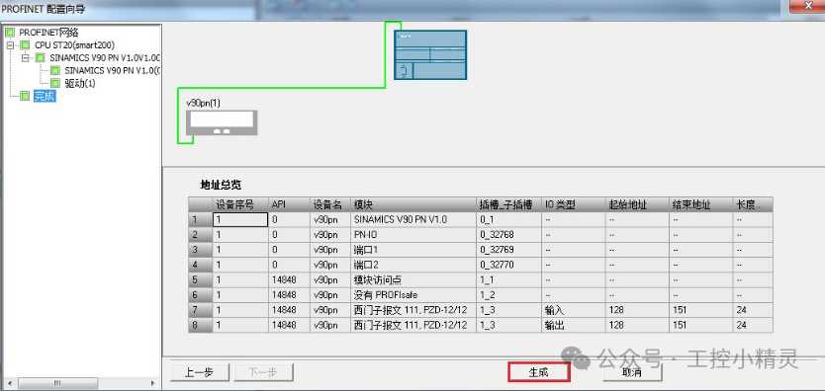Select row header number 1

(x=201, y=219)
